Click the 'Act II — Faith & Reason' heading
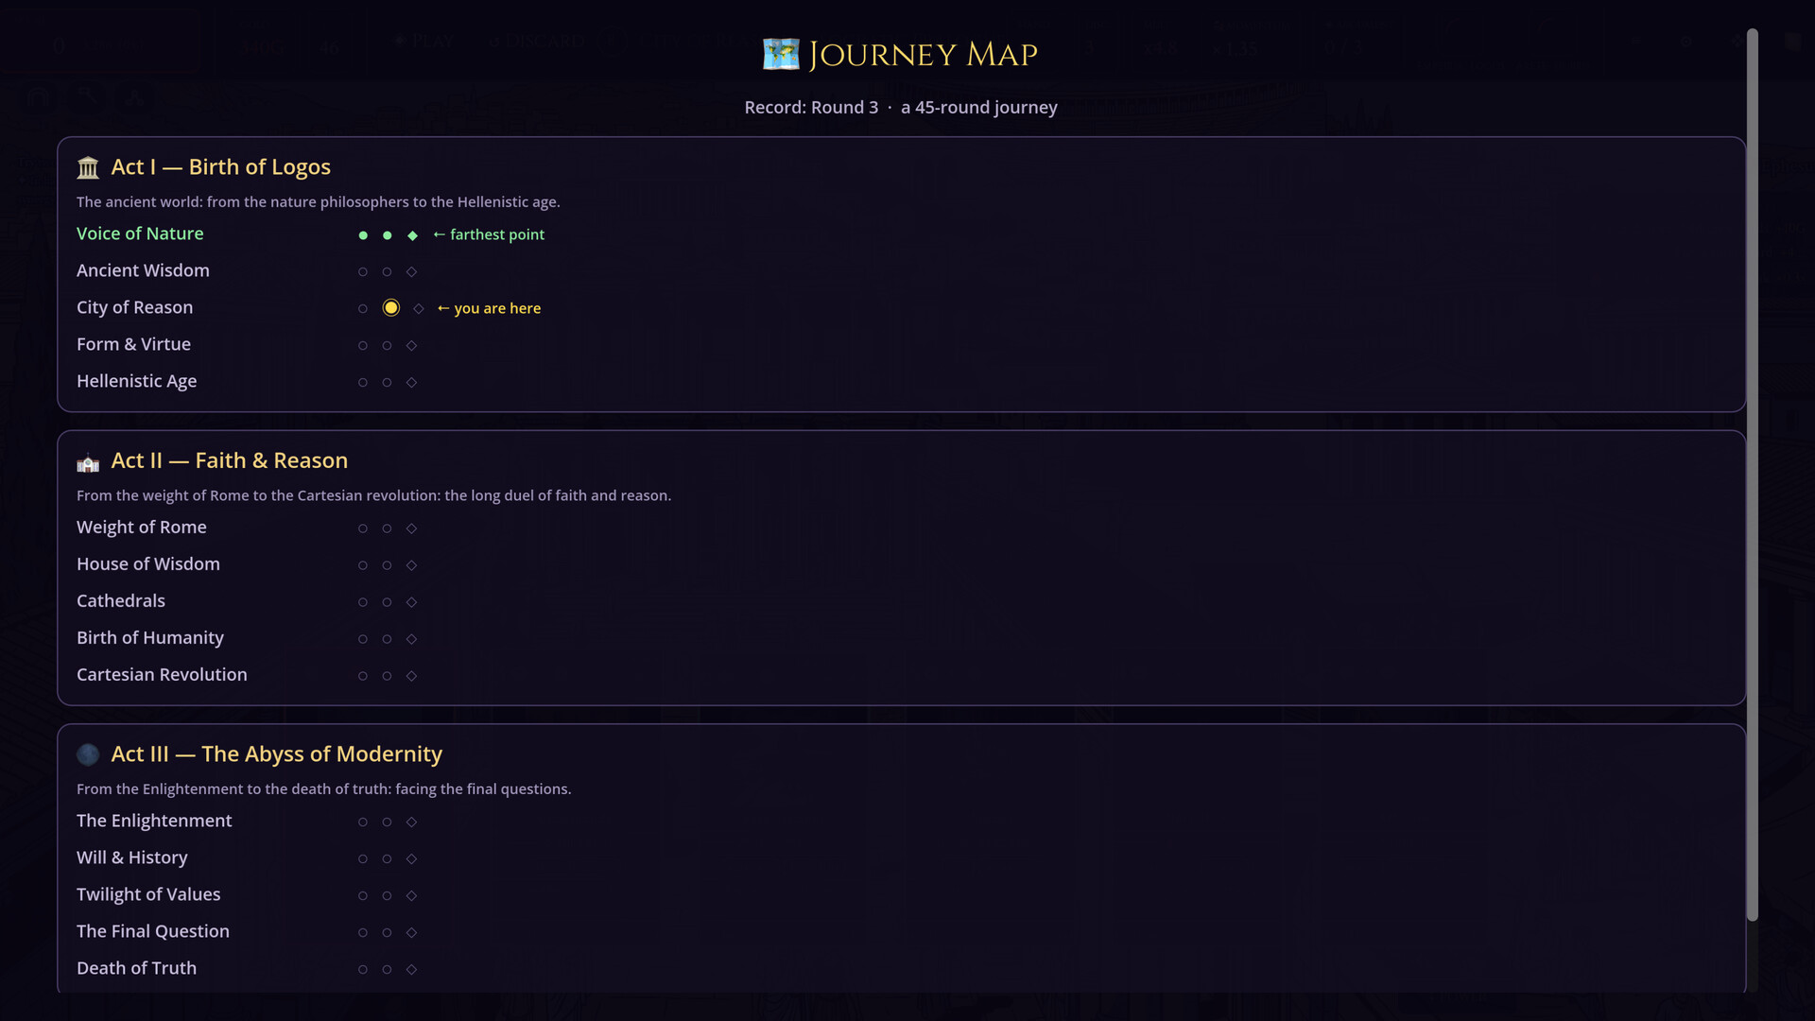Viewport: 1815px width, 1021px height. tap(229, 460)
